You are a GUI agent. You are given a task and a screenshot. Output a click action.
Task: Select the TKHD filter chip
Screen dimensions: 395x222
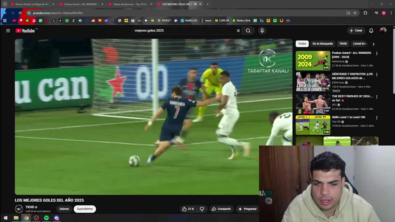[x=343, y=43]
